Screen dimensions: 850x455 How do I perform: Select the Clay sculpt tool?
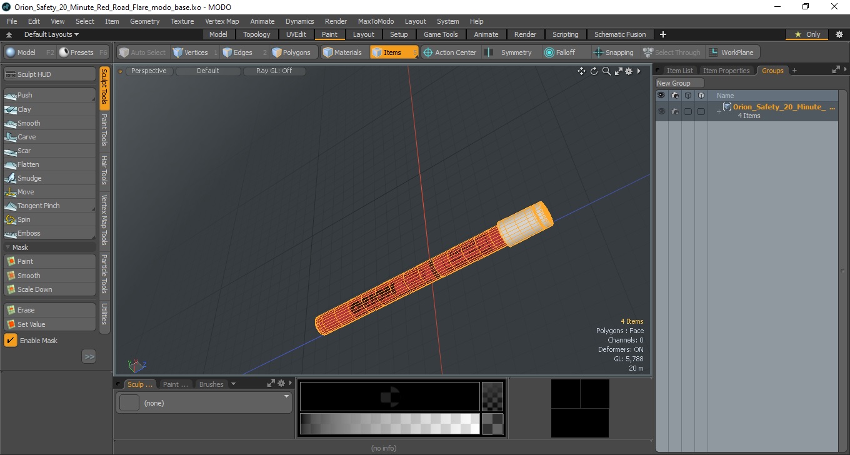coord(49,109)
